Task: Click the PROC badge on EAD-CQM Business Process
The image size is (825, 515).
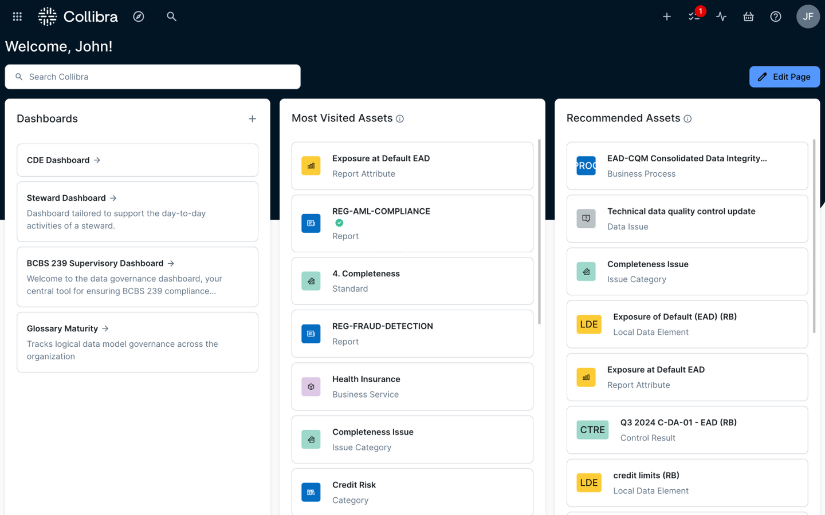Action: click(x=586, y=165)
